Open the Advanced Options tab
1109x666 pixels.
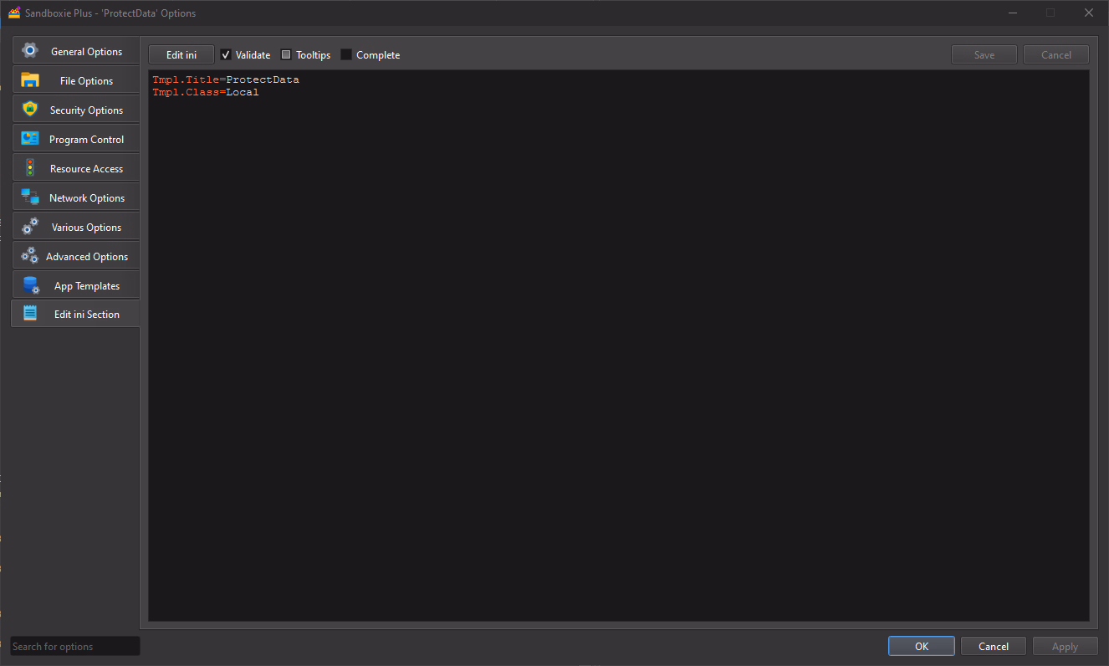pos(86,257)
